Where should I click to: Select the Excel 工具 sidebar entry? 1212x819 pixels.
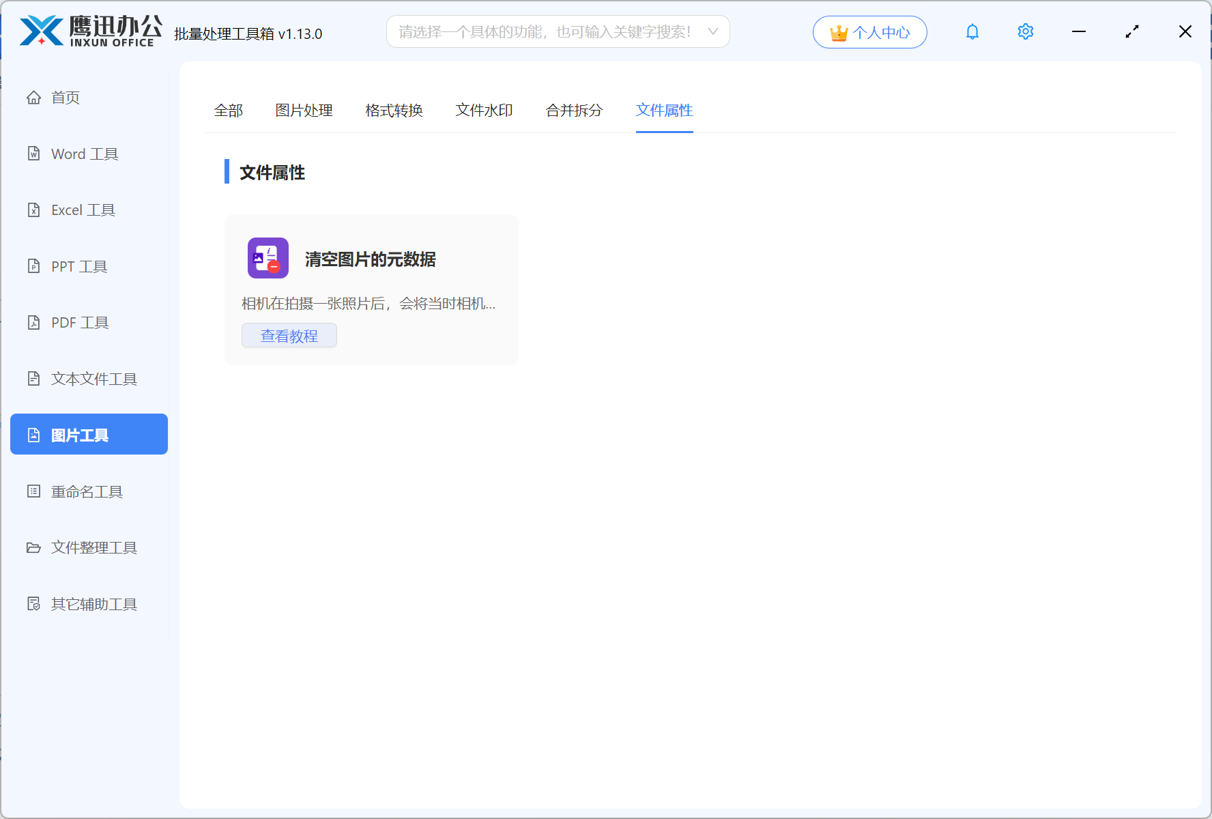pyautogui.click(x=82, y=210)
